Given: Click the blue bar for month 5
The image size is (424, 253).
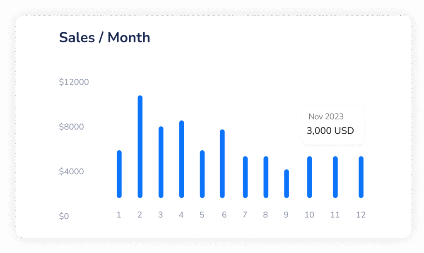Looking at the screenshot, I should pyautogui.click(x=202, y=174).
